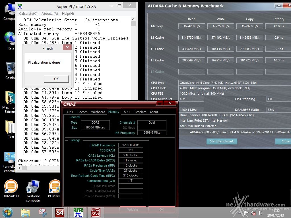Switch to ROG CPU-Z via taskbar icon
Image resolution: width=291 pixels, height=218 pixels.
(x=96, y=212)
